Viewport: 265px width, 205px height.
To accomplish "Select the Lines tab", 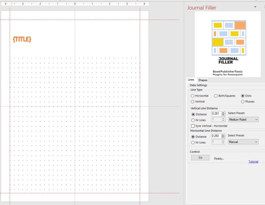I will pos(191,80).
